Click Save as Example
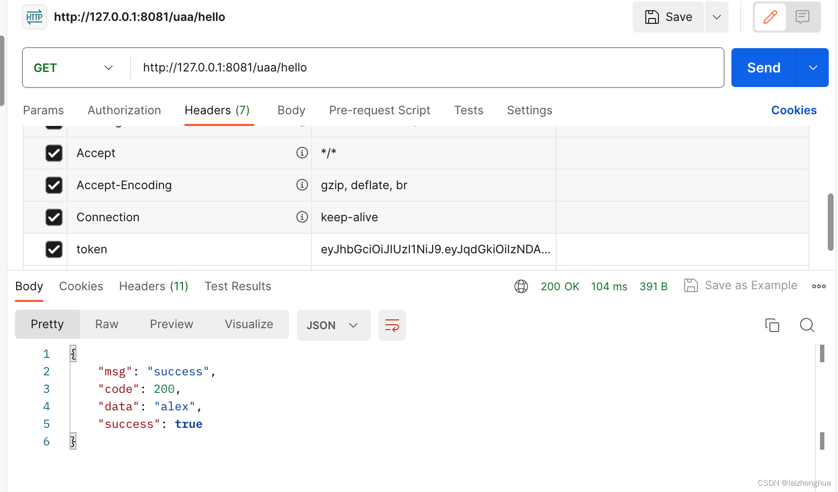Screen dimensions: 838x492 pos(741,285)
